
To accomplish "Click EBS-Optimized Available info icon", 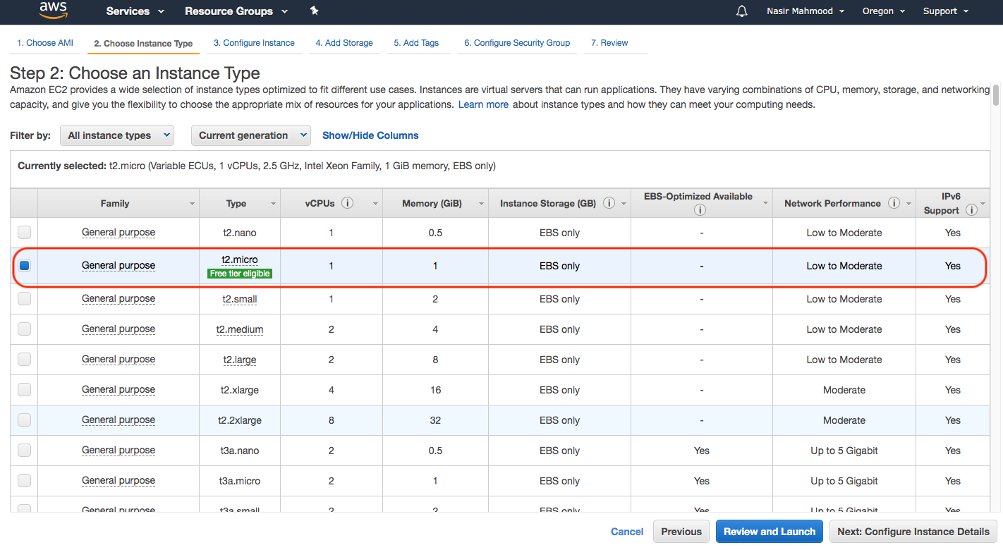I will [x=700, y=210].
